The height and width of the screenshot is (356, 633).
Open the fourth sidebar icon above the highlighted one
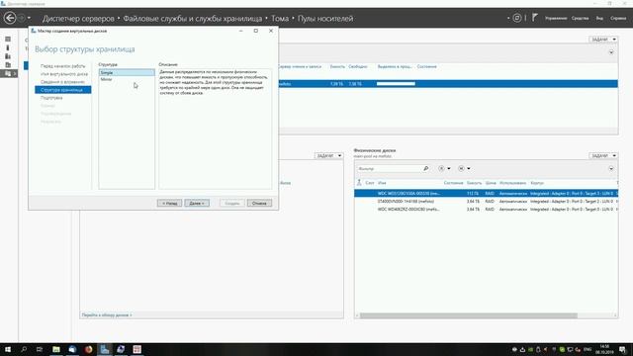coord(8,64)
